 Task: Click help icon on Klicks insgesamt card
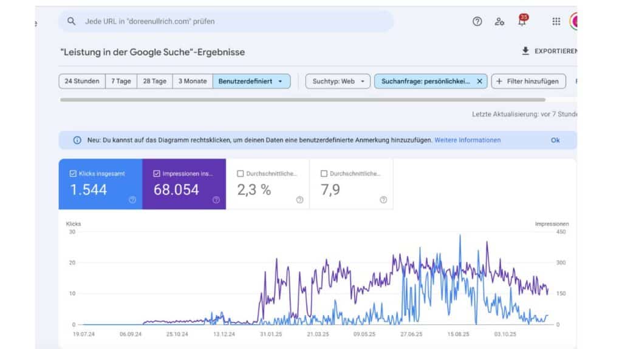pyautogui.click(x=132, y=200)
